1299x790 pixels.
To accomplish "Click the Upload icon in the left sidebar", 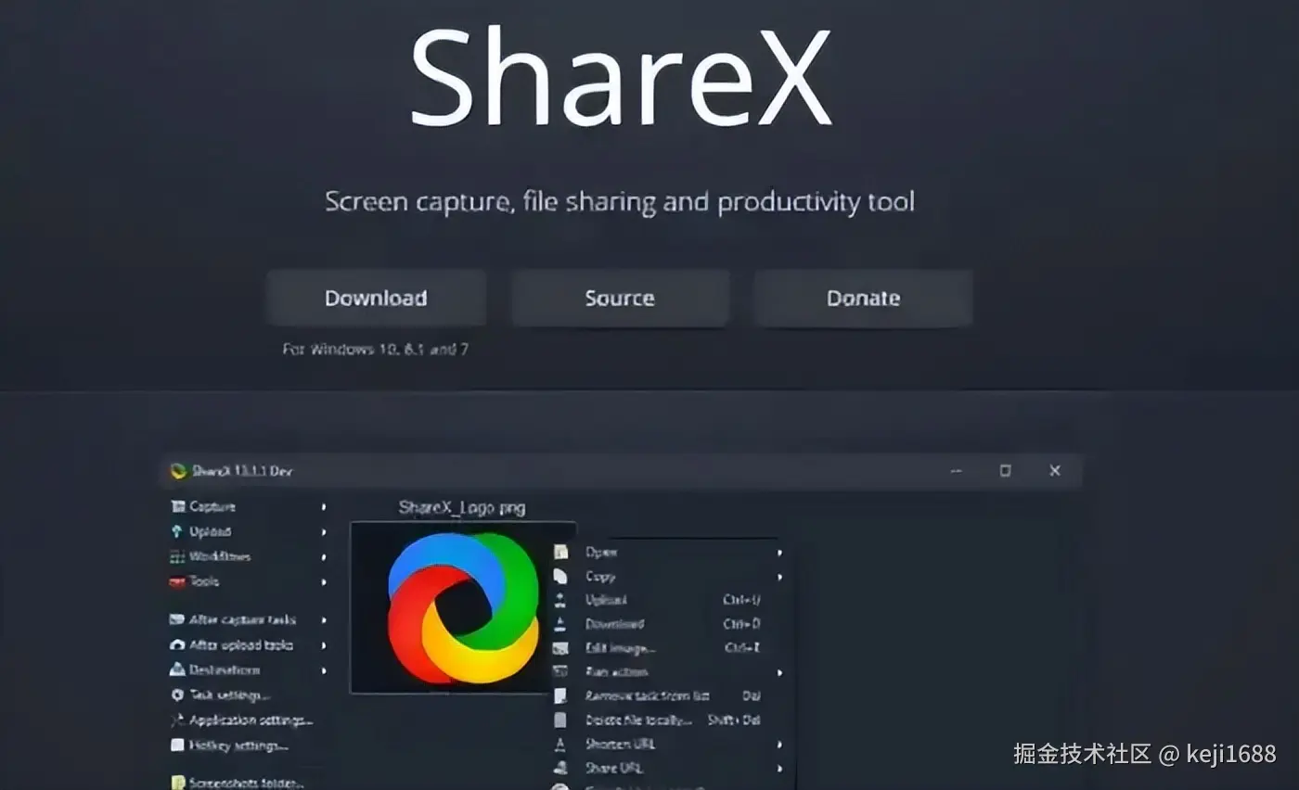I will pyautogui.click(x=177, y=531).
